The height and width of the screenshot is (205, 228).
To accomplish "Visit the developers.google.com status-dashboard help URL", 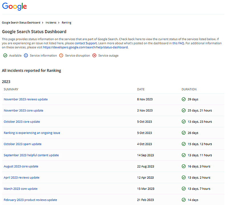I will coord(85,47).
